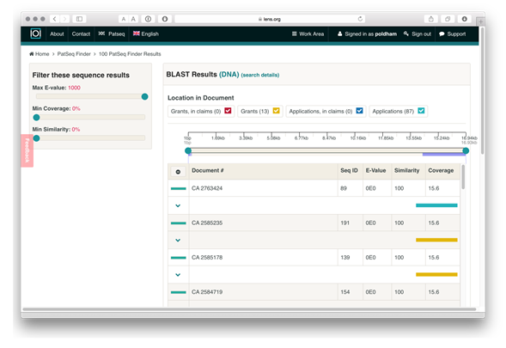Click the Max E-value slider handle
Screen dimensions: 506x348
pos(144,96)
